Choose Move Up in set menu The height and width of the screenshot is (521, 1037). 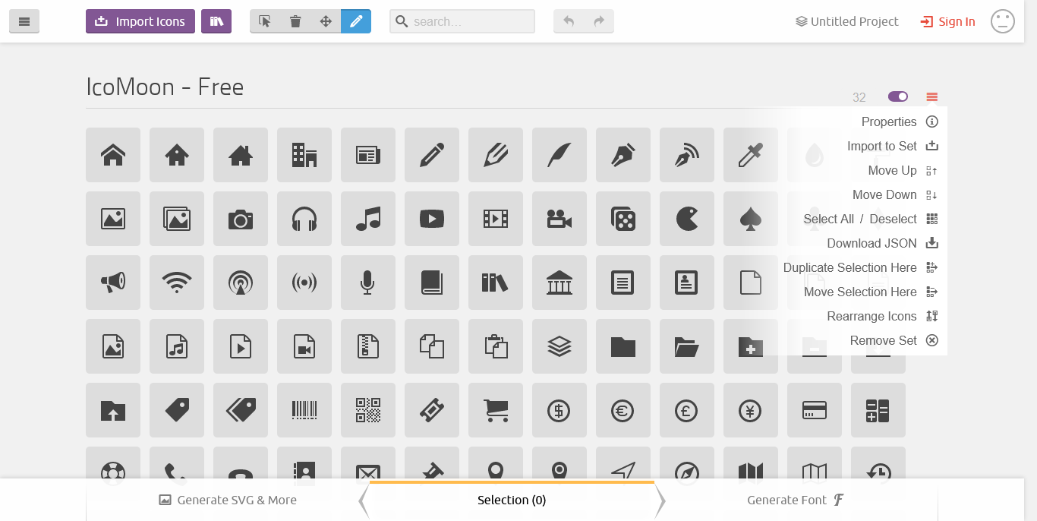903,170
